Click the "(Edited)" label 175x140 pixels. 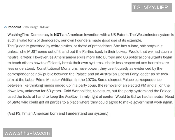pyautogui.click(x=45, y=27)
